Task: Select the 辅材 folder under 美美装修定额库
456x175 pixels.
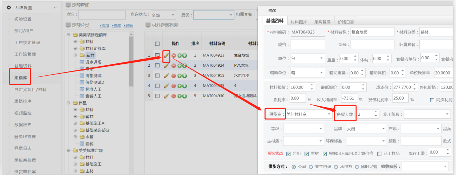Action: [x=90, y=55]
